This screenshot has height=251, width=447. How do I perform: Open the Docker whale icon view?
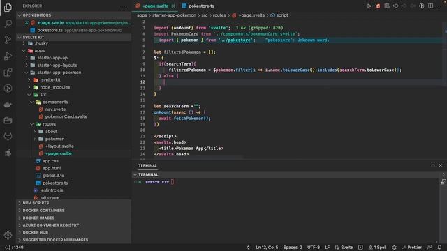(x=8, y=105)
